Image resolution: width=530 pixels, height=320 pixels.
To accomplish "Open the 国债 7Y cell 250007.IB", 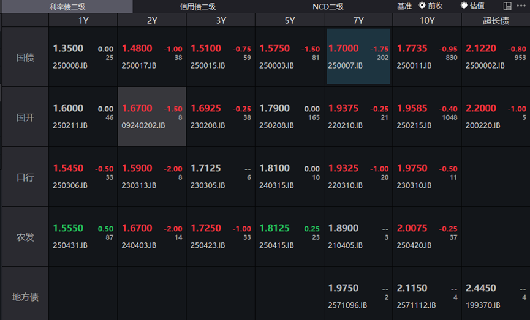I will (x=358, y=56).
